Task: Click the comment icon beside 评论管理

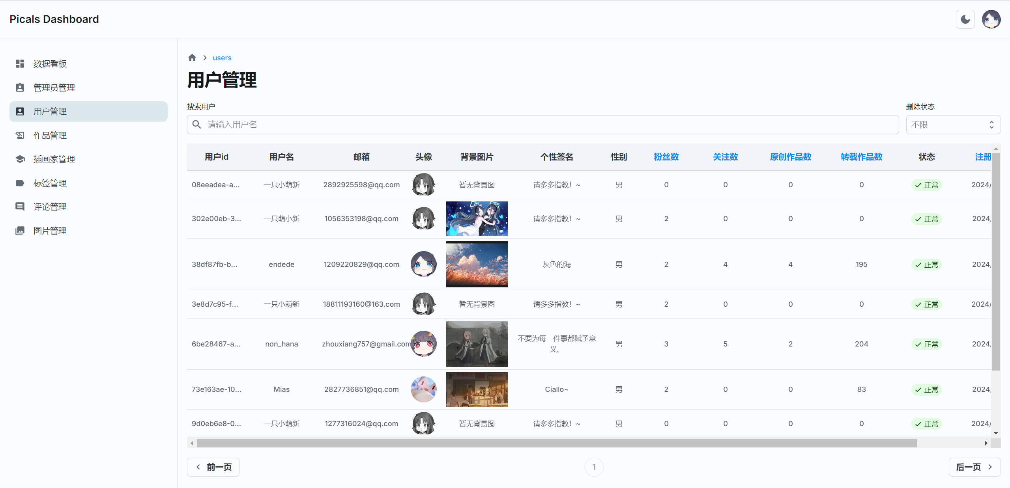Action: 20,207
